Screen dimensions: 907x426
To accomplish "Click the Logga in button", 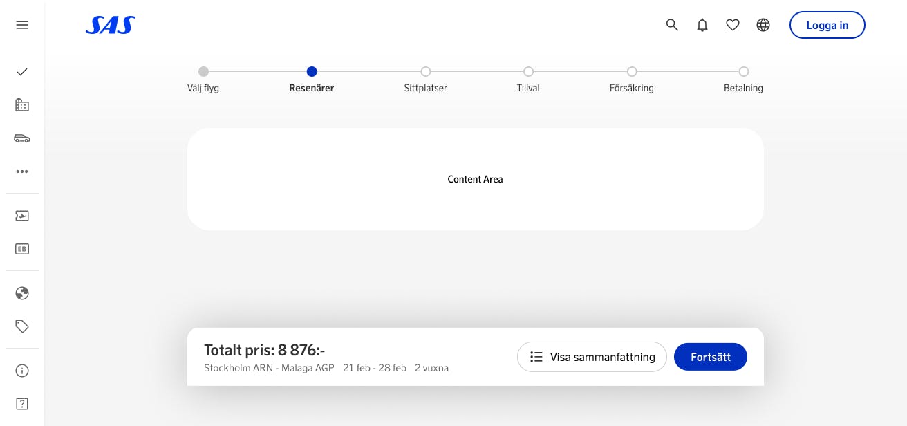I will click(x=827, y=25).
